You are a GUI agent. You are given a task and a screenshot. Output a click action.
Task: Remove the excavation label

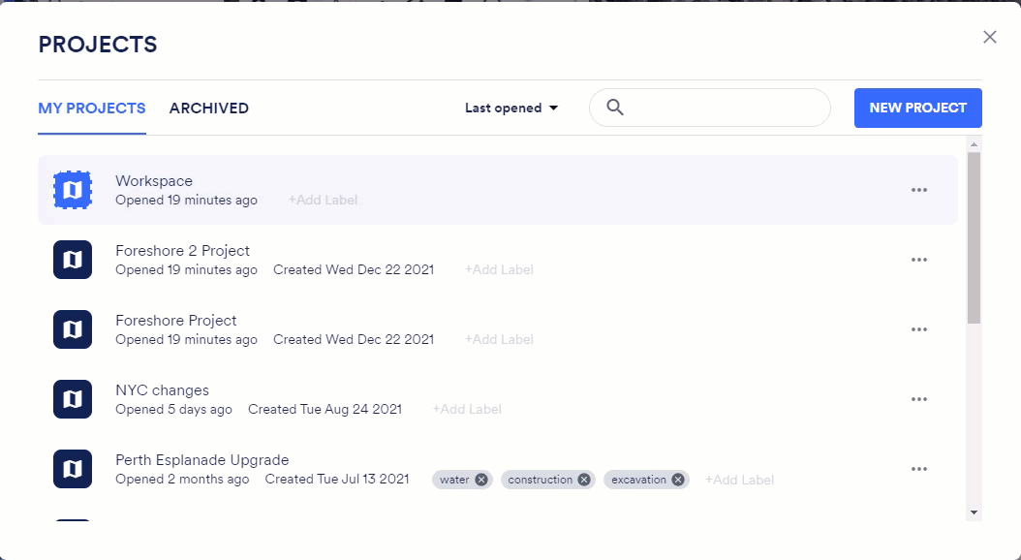pyautogui.click(x=677, y=479)
